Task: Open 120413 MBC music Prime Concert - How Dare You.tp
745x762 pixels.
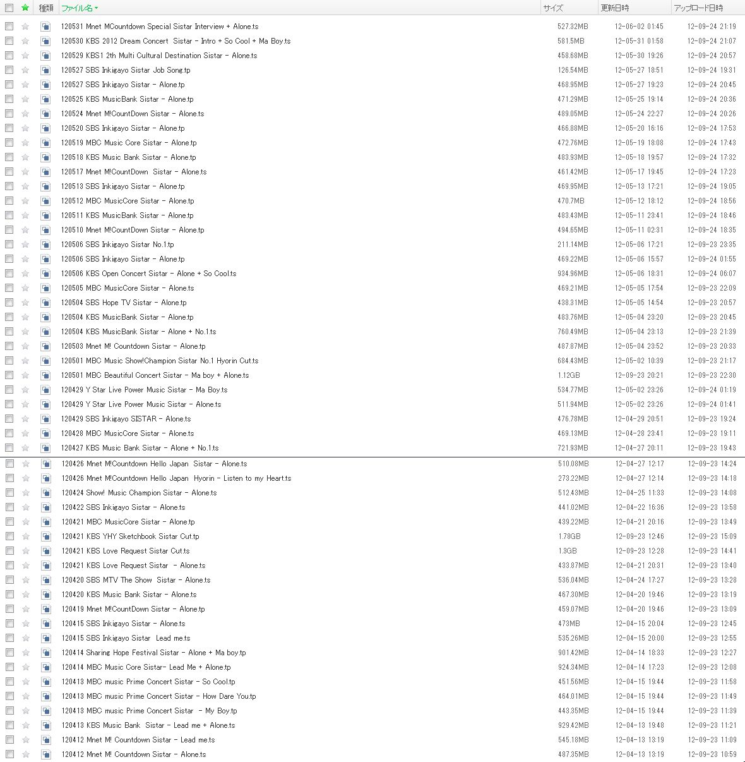Action: pos(158,696)
